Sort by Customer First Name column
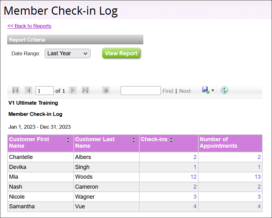272x218 pixels. point(68,140)
